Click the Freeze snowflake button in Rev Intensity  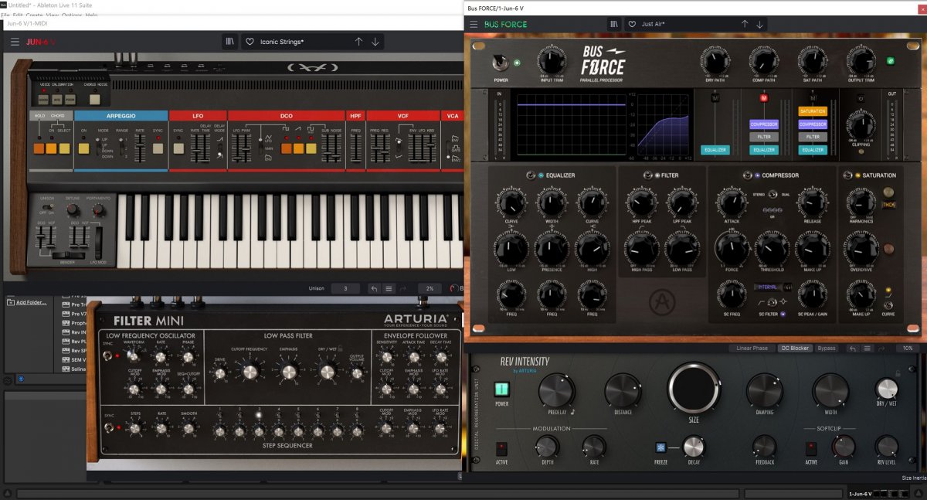pos(661,446)
